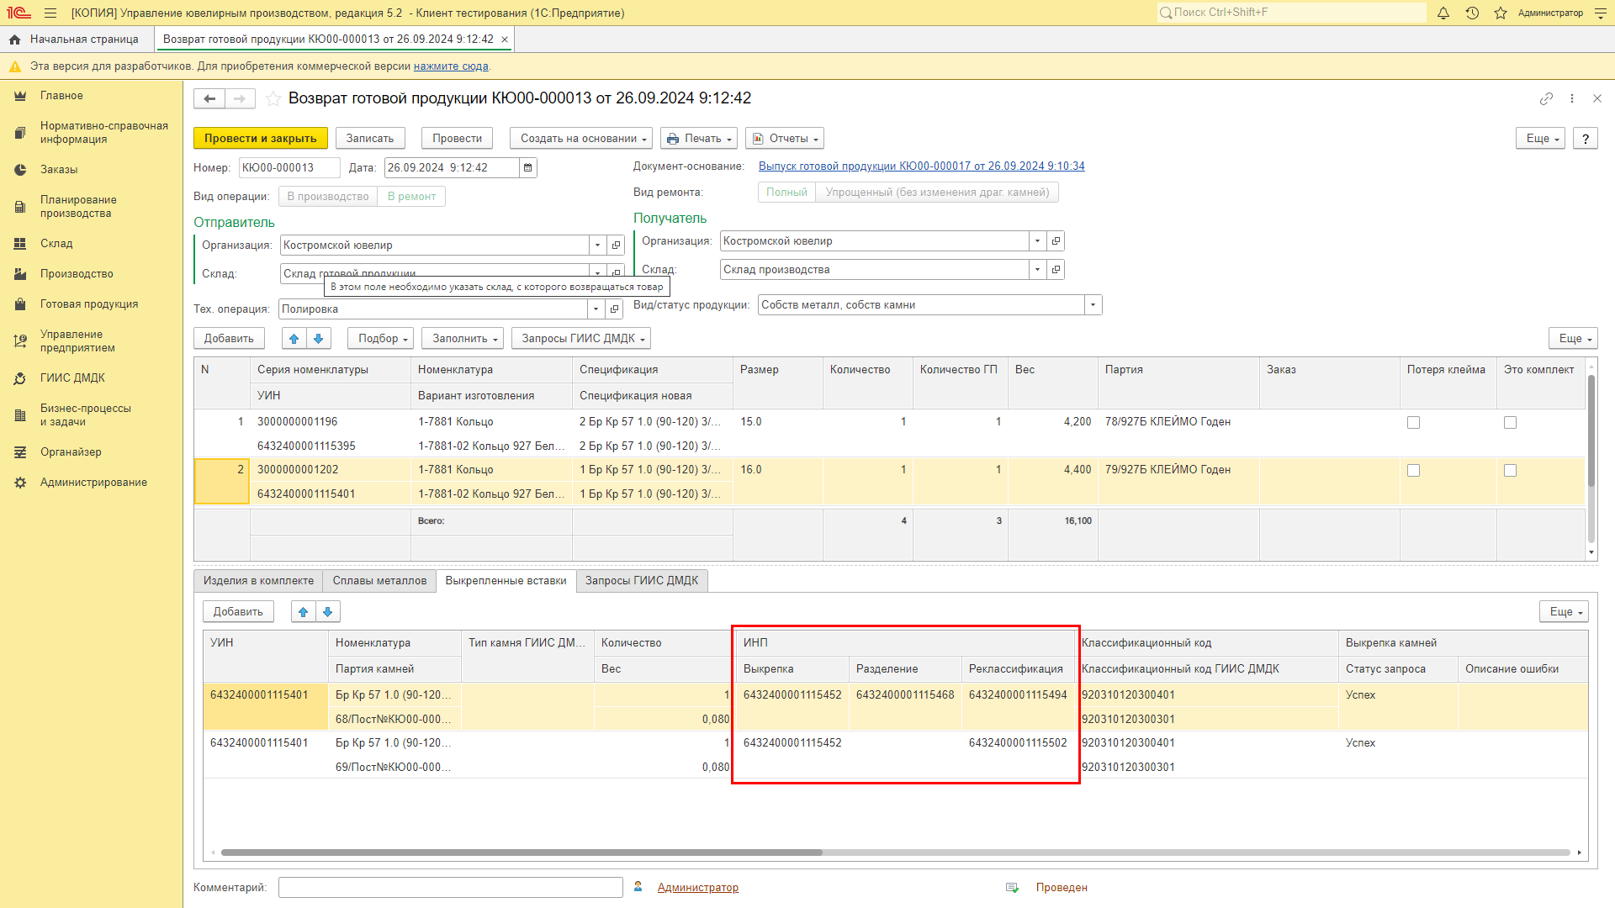Select Упрощенный repair type

click(x=937, y=193)
